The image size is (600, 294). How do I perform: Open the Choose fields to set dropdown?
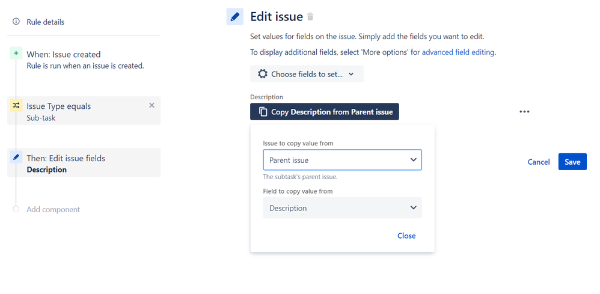(307, 74)
